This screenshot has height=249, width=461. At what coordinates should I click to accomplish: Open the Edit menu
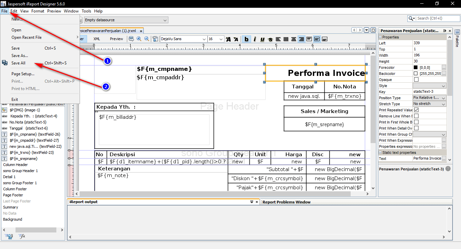(x=13, y=11)
